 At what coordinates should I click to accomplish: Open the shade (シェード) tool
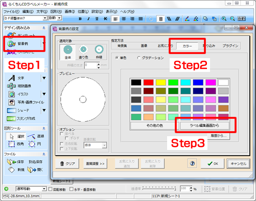pyautogui.click(x=24, y=110)
